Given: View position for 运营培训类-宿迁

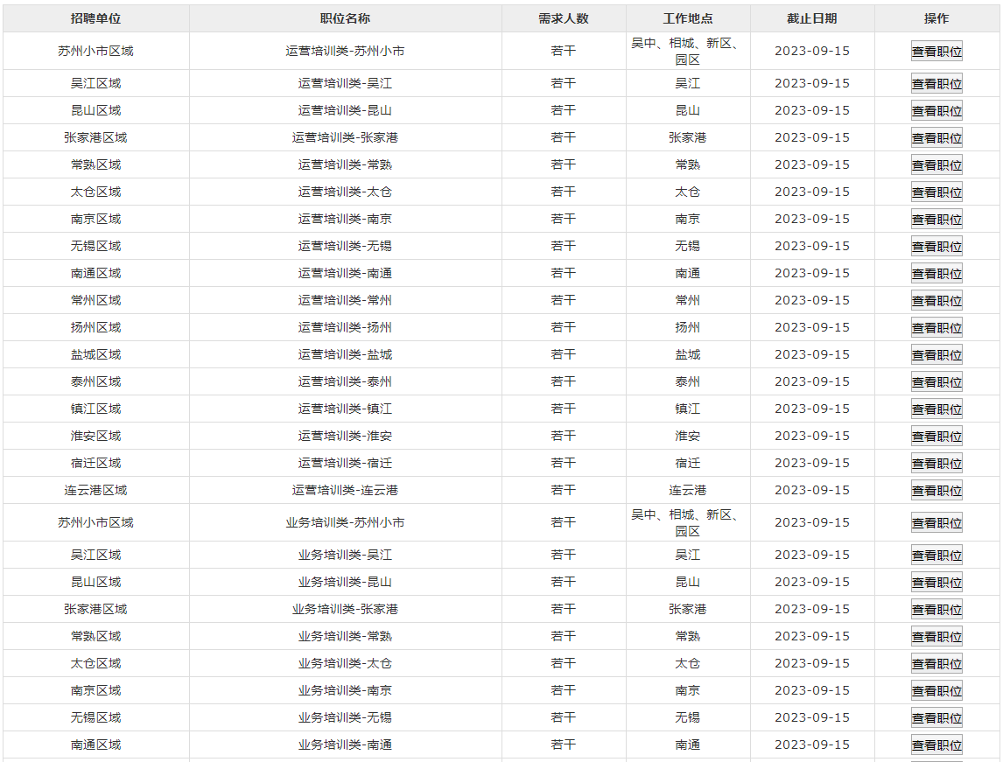Looking at the screenshot, I should [936, 464].
